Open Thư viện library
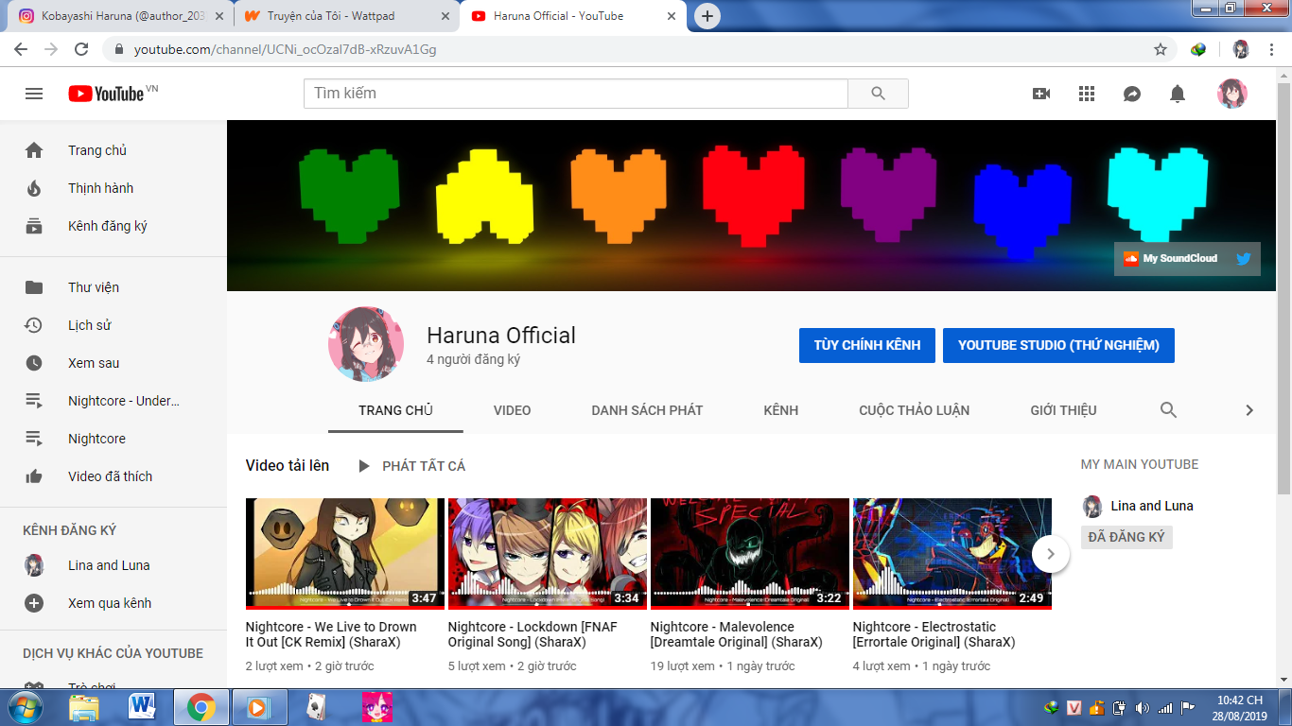 tap(113, 287)
